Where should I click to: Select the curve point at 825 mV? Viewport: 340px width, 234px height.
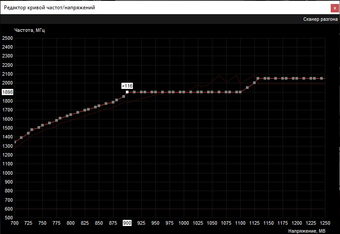(85, 111)
